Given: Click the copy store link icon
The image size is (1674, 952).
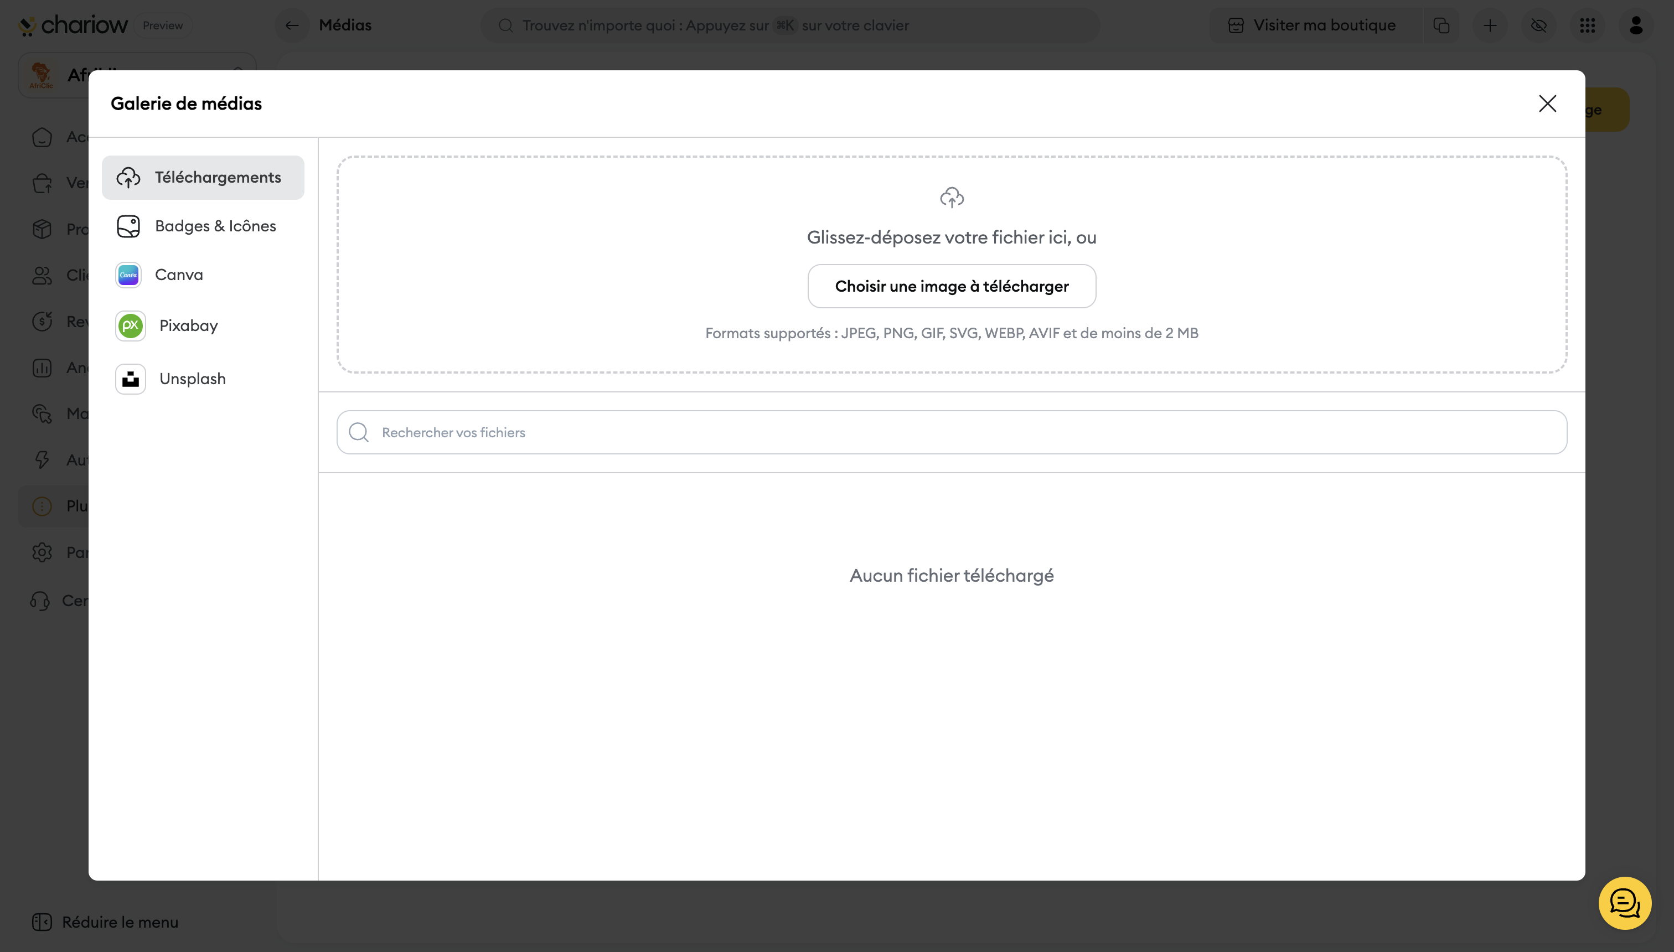Looking at the screenshot, I should click(x=1441, y=25).
